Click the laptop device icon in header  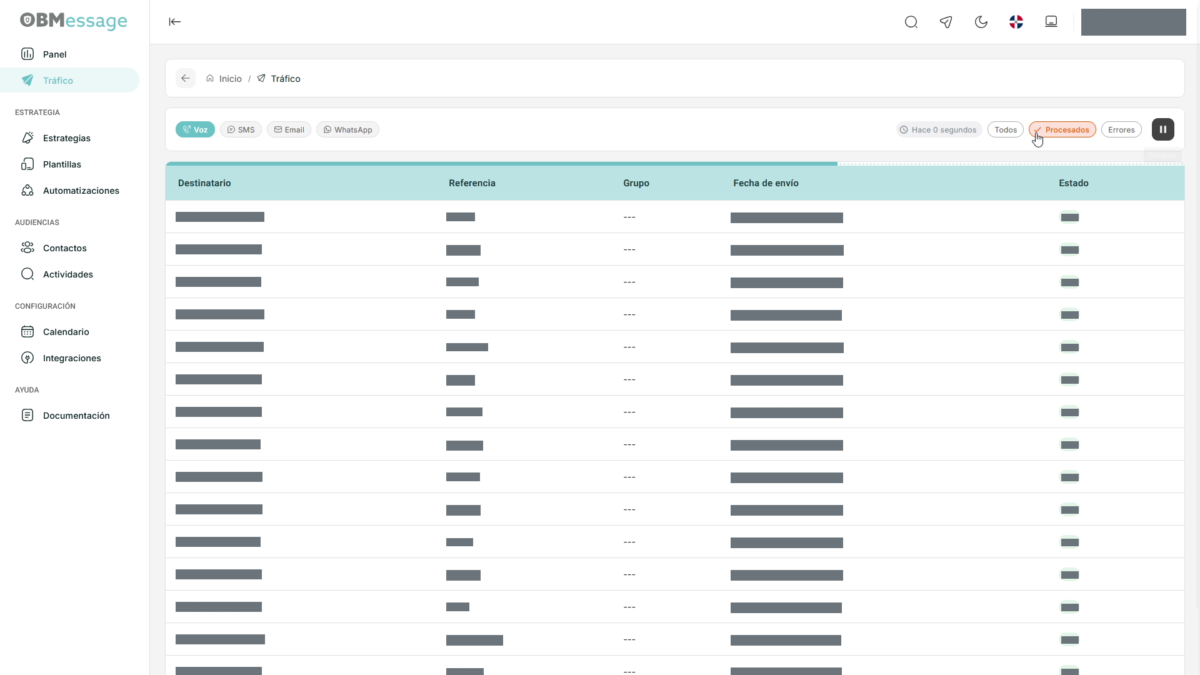pyautogui.click(x=1051, y=22)
